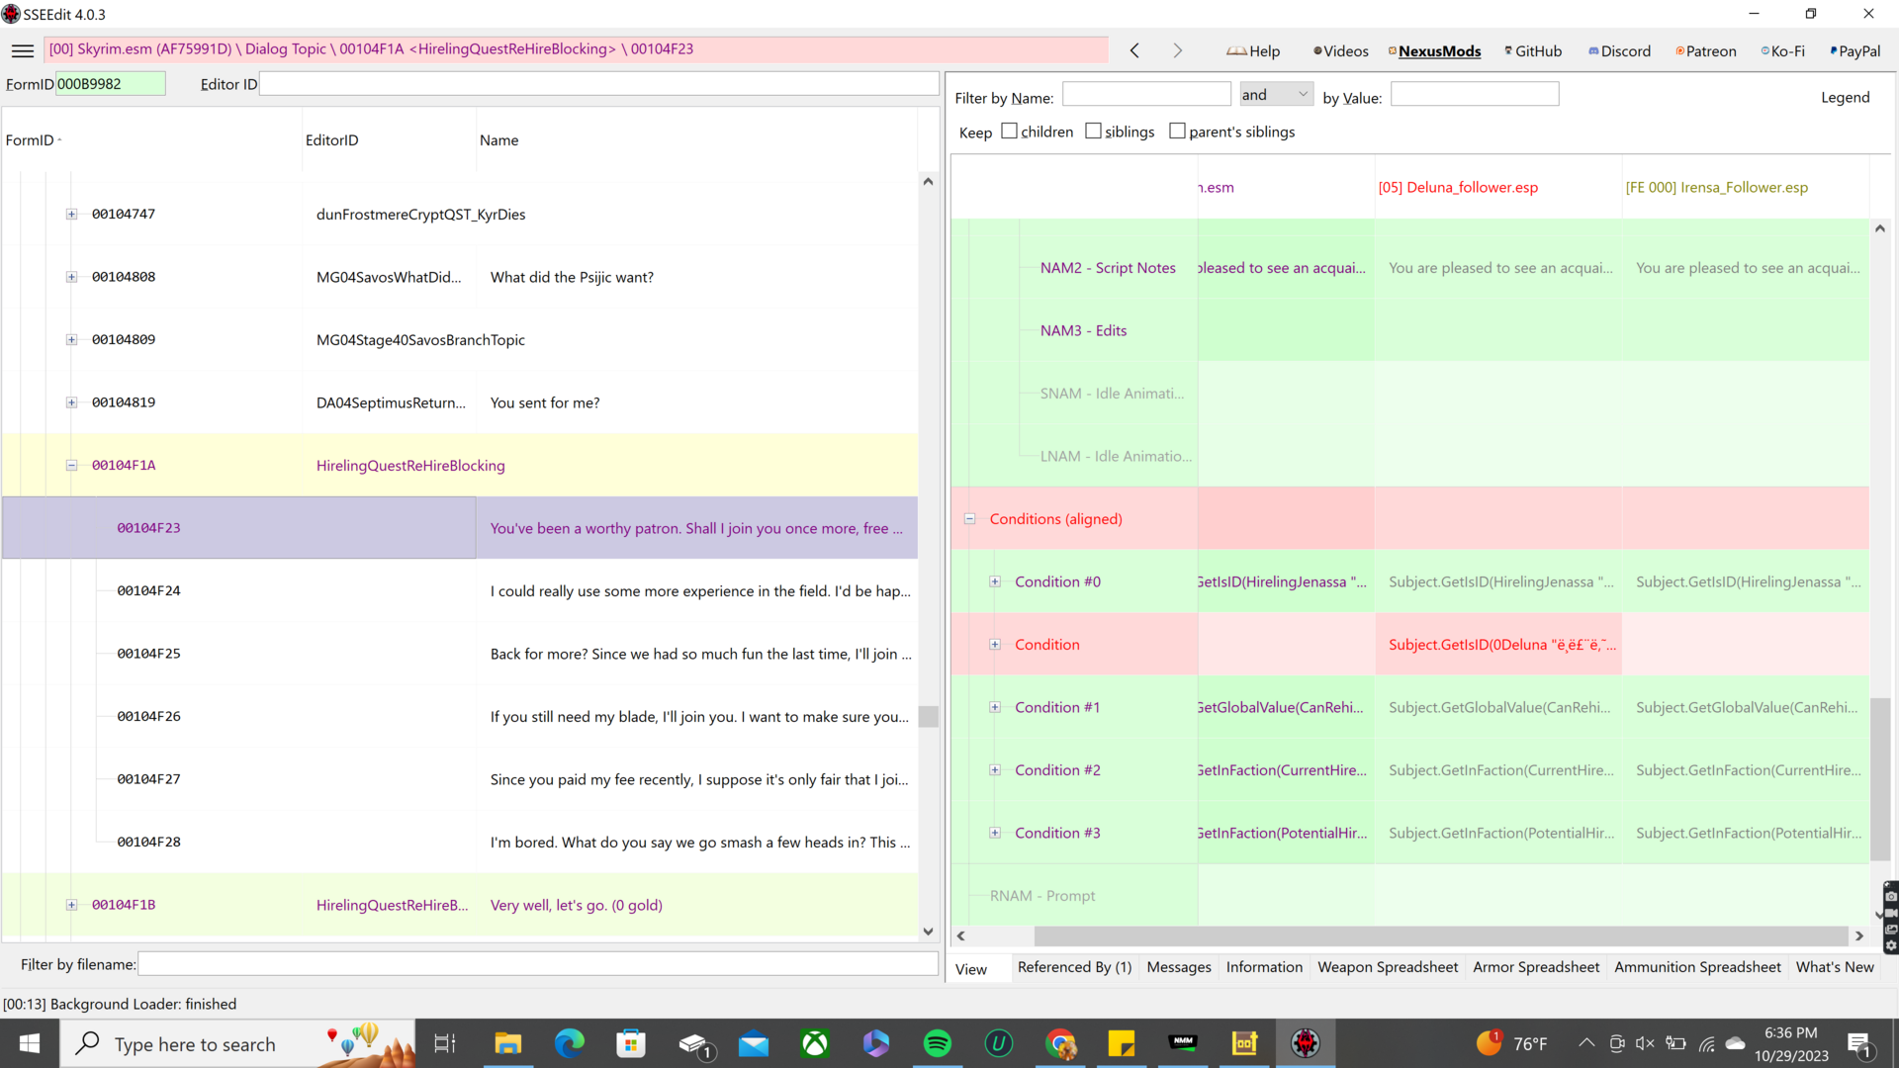Click the record view horizontal scrollbar
1899x1068 pixels.
click(x=1440, y=935)
